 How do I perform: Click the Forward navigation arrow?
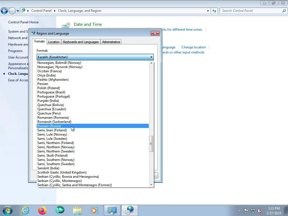coord(12,11)
